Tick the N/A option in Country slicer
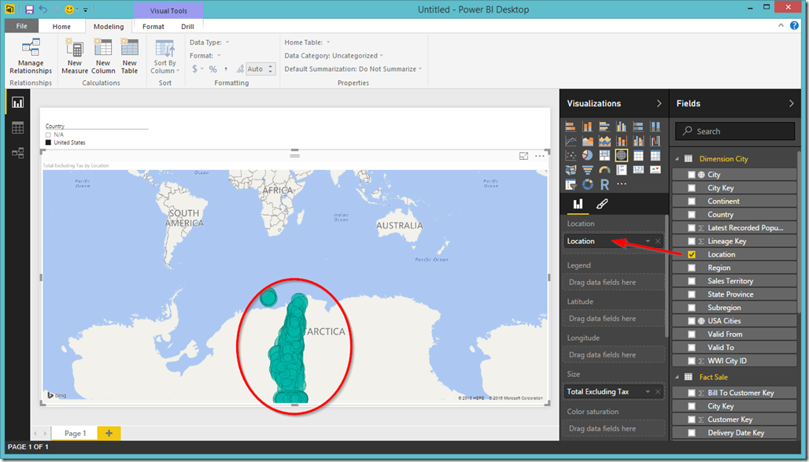The width and height of the screenshot is (809, 462). coord(49,135)
